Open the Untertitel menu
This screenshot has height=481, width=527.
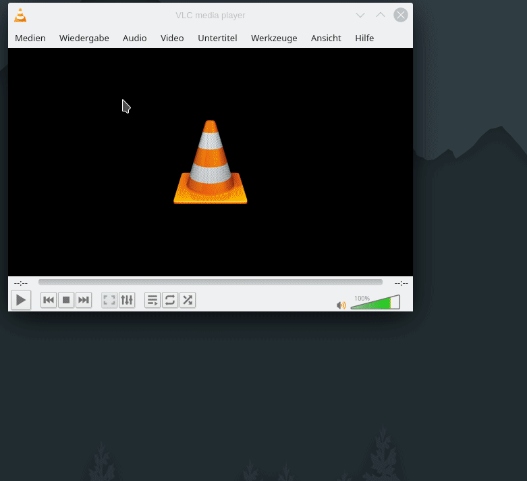(217, 38)
